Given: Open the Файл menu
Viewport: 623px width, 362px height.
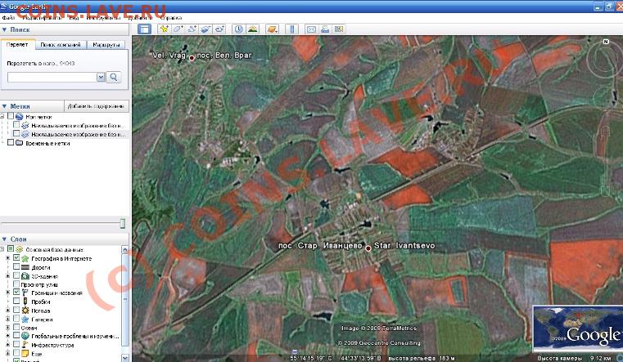Looking at the screenshot, I should 8,18.
